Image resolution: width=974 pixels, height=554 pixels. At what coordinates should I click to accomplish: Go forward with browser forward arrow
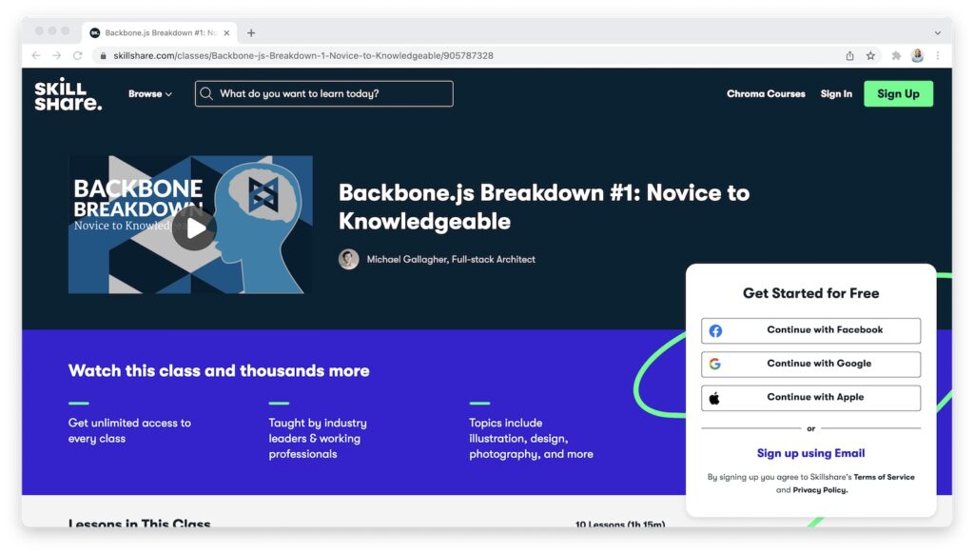(56, 55)
